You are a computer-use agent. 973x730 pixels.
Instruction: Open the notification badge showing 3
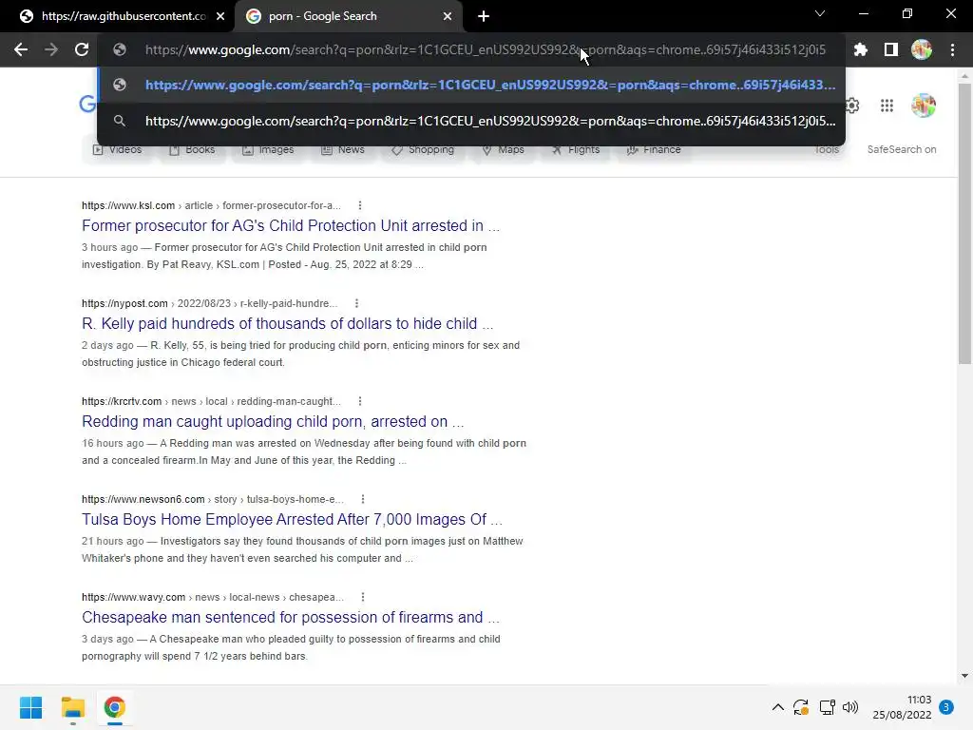tap(946, 707)
